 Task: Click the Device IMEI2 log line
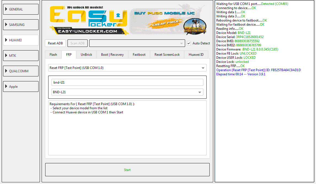(x=239, y=45)
